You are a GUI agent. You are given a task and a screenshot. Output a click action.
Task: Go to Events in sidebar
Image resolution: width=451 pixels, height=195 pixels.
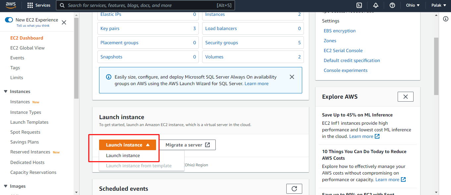pos(17,58)
